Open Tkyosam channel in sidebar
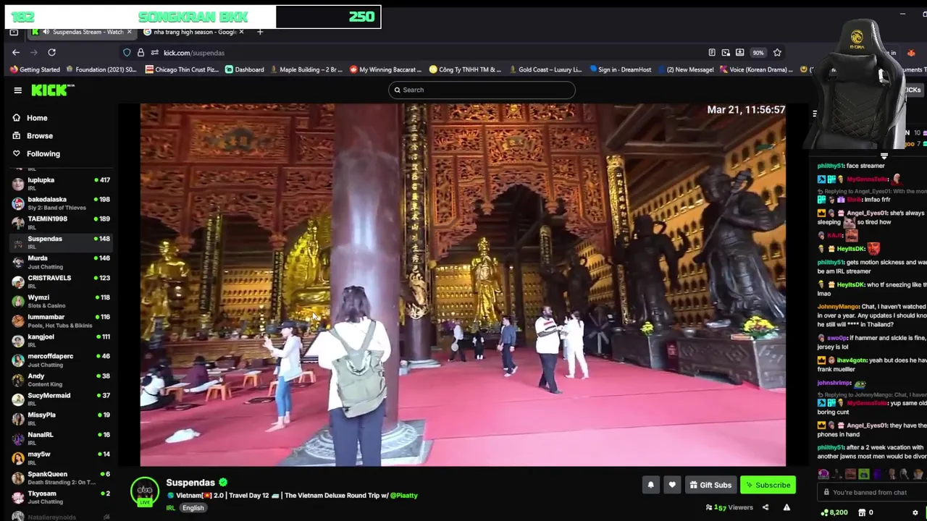927x521 pixels. [61, 497]
